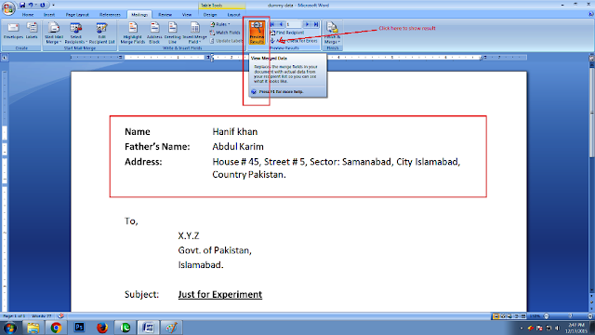Viewport: 595px width, 335px height.
Task: Open Finish & Merge dropdown
Action: coord(333,33)
